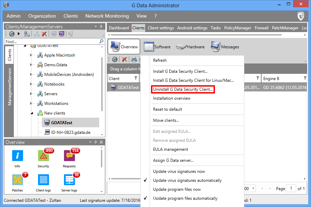
Task: Switch to the Dashboard tab
Action: [119, 28]
